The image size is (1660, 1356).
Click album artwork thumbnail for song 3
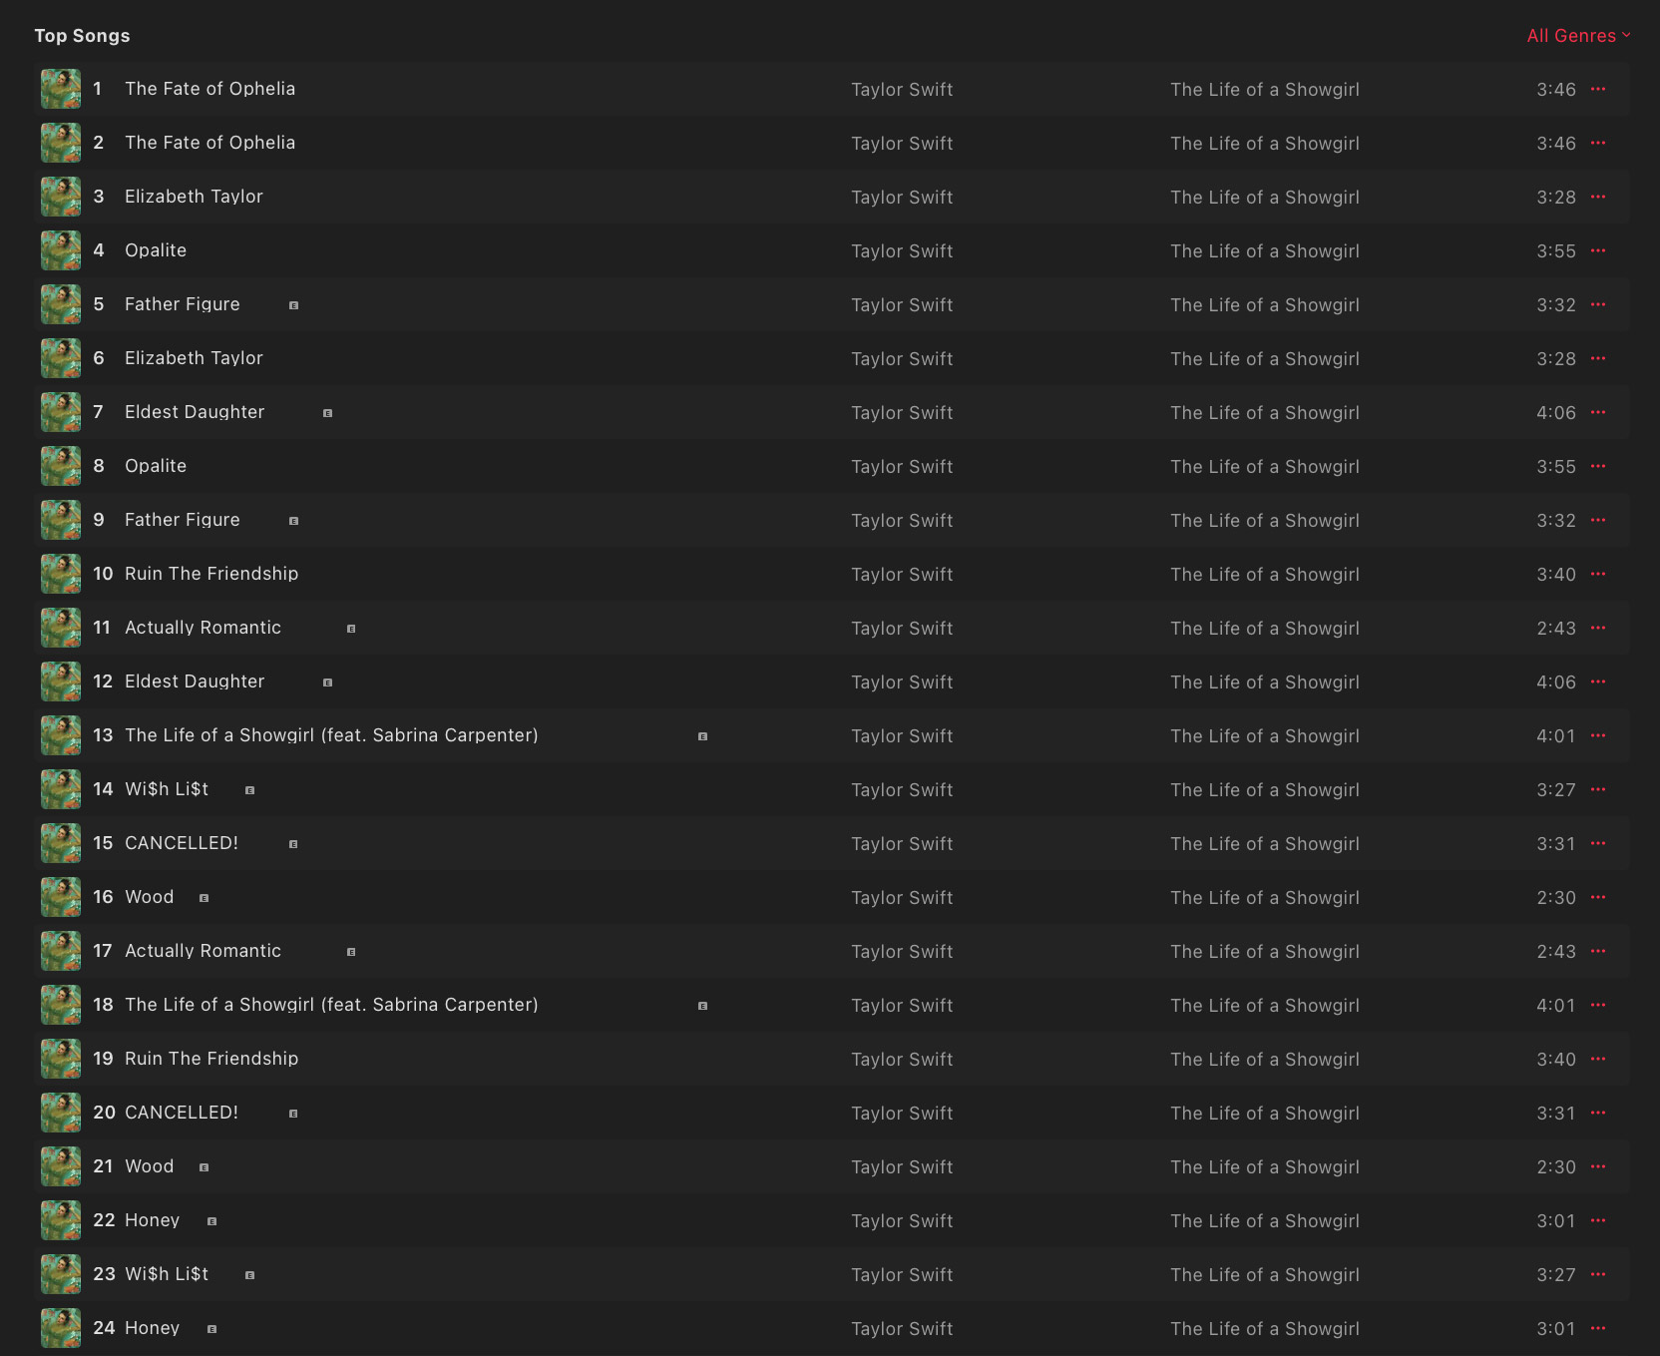[x=61, y=197]
